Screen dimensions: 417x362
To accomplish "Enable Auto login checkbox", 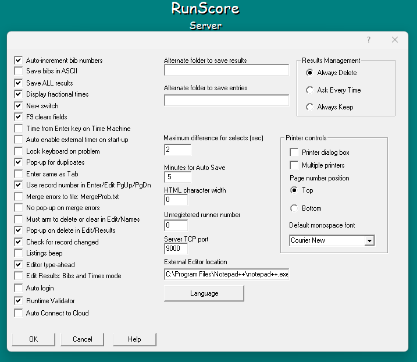I will (19, 288).
